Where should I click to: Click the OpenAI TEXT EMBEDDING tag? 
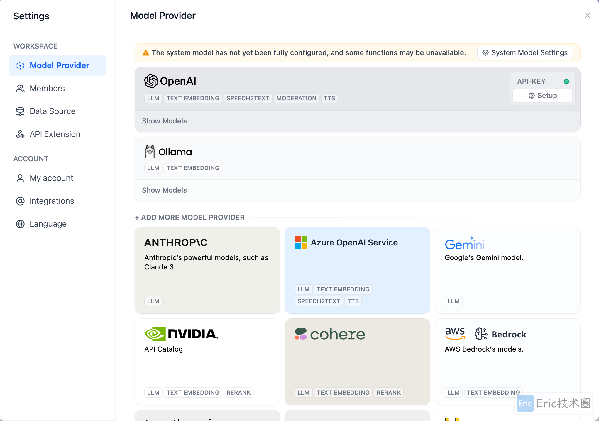click(193, 98)
